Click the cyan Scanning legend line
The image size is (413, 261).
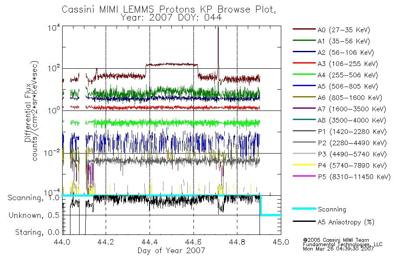(x=304, y=208)
